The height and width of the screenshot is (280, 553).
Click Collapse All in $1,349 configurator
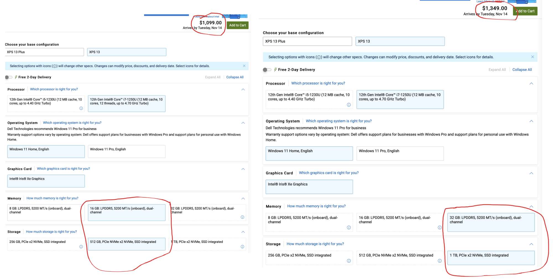[522, 70]
